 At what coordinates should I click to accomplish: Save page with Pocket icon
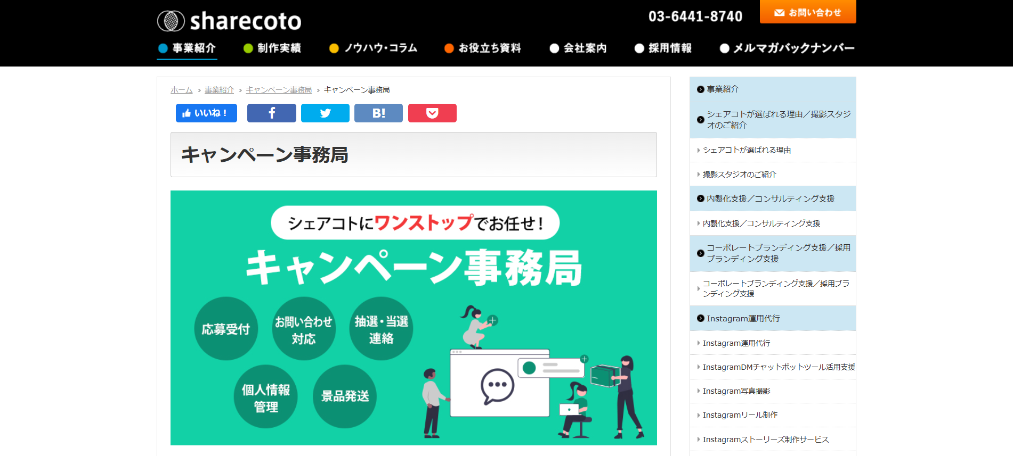point(432,113)
